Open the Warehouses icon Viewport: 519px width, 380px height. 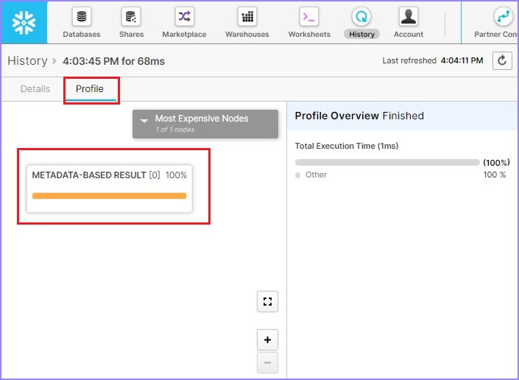click(247, 17)
